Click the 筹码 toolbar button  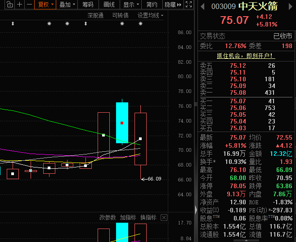[88, 4]
